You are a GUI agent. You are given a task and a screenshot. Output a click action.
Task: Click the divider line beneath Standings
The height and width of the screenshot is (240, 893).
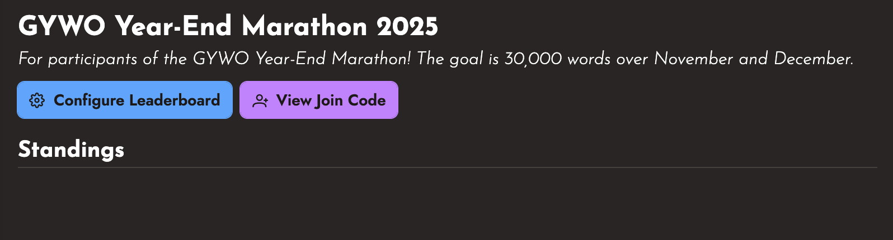pyautogui.click(x=446, y=167)
